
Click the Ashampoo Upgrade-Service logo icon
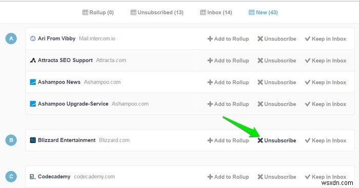pos(33,103)
